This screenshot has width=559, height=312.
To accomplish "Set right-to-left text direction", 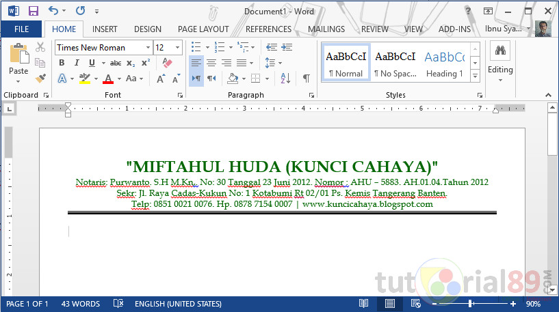I will [x=211, y=79].
